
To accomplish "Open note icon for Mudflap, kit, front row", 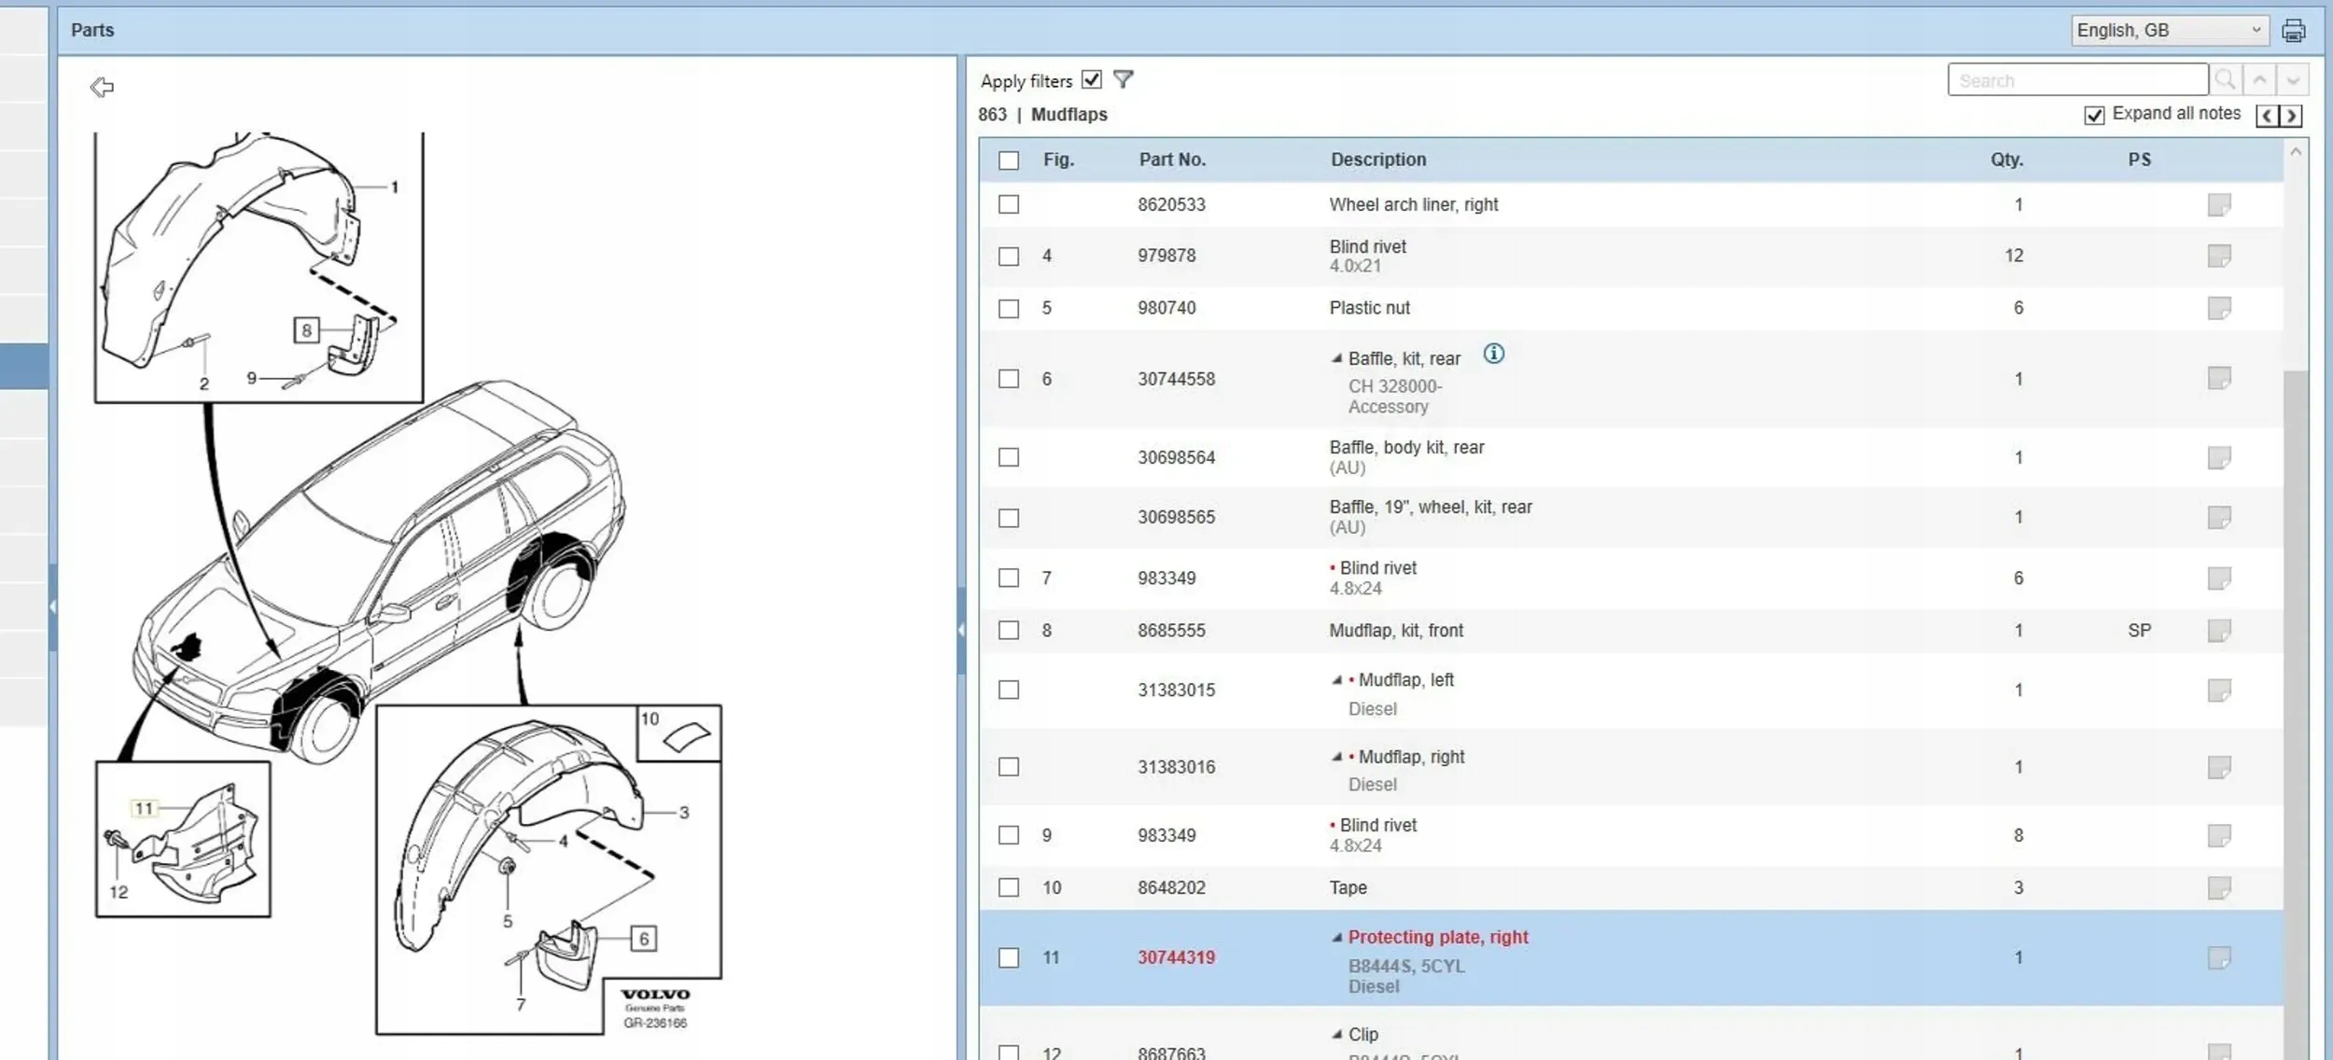I will click(x=2219, y=631).
